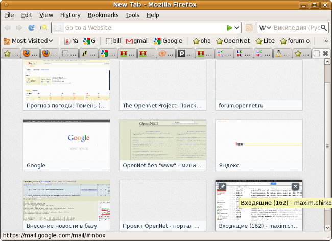Screen dimensions: 332x241
Task: Open the Ya bookmark link
Action: pyautogui.click(x=71, y=41)
